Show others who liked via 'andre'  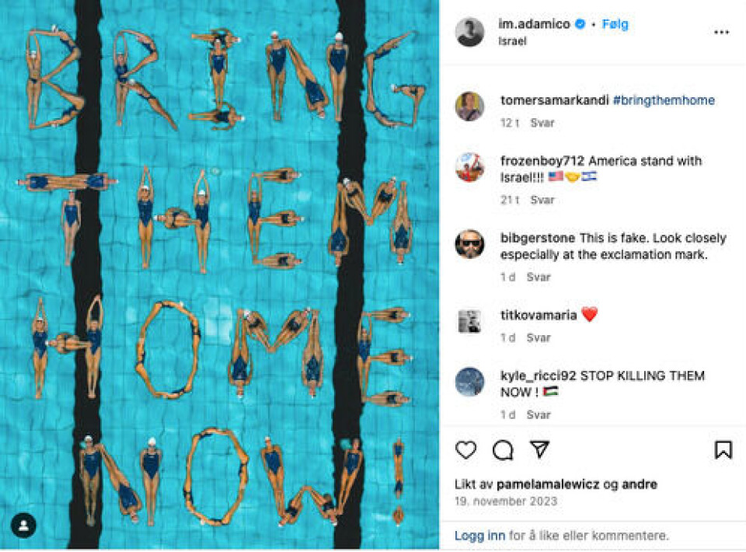tap(640, 484)
